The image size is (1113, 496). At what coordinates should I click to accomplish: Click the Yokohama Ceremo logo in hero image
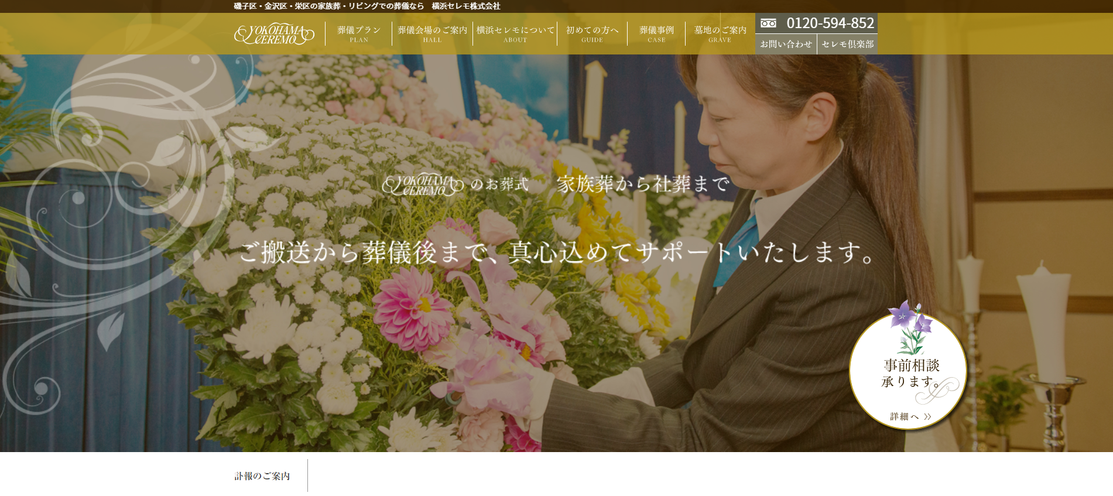point(423,184)
